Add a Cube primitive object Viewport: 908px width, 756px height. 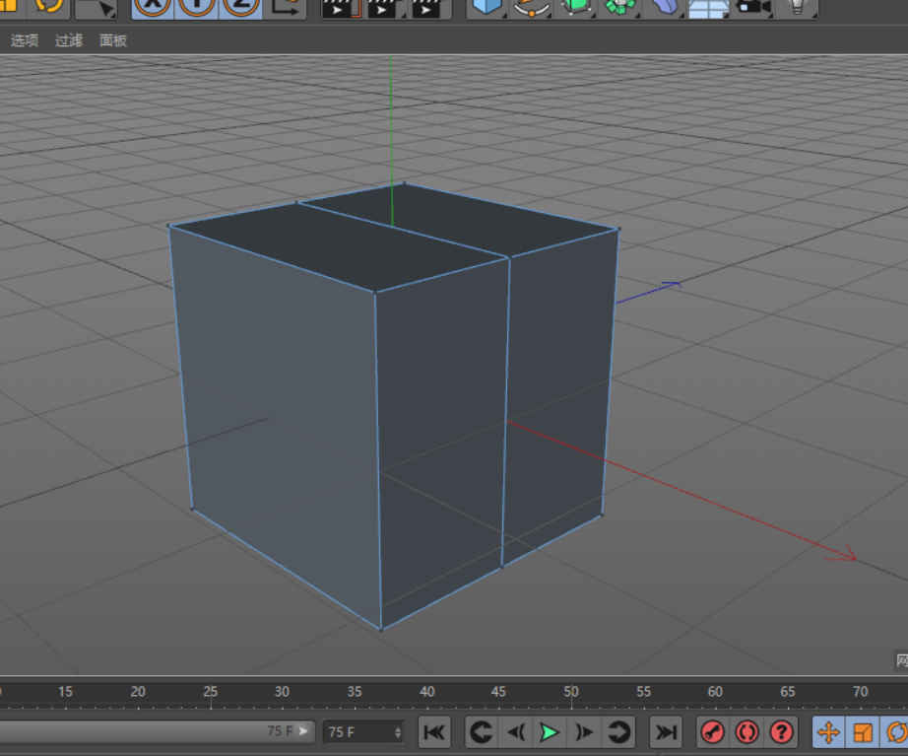pos(486,7)
